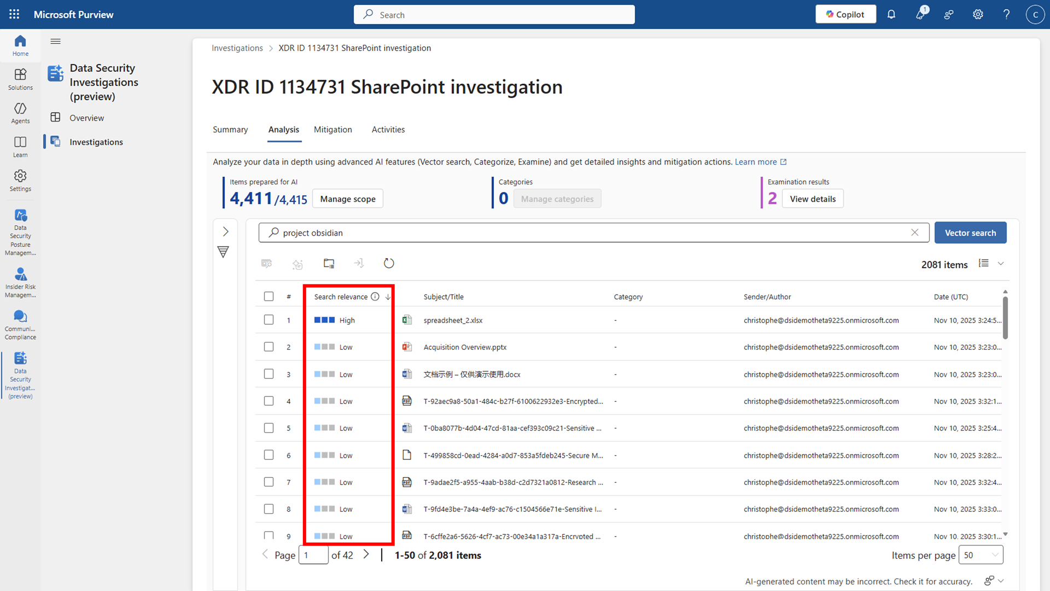Click the Search relevance info icon

coord(375,297)
